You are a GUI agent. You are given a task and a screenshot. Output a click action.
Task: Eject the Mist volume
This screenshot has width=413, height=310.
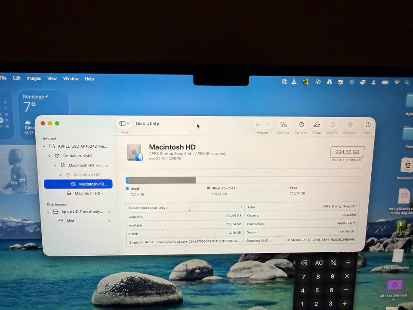pos(109,220)
